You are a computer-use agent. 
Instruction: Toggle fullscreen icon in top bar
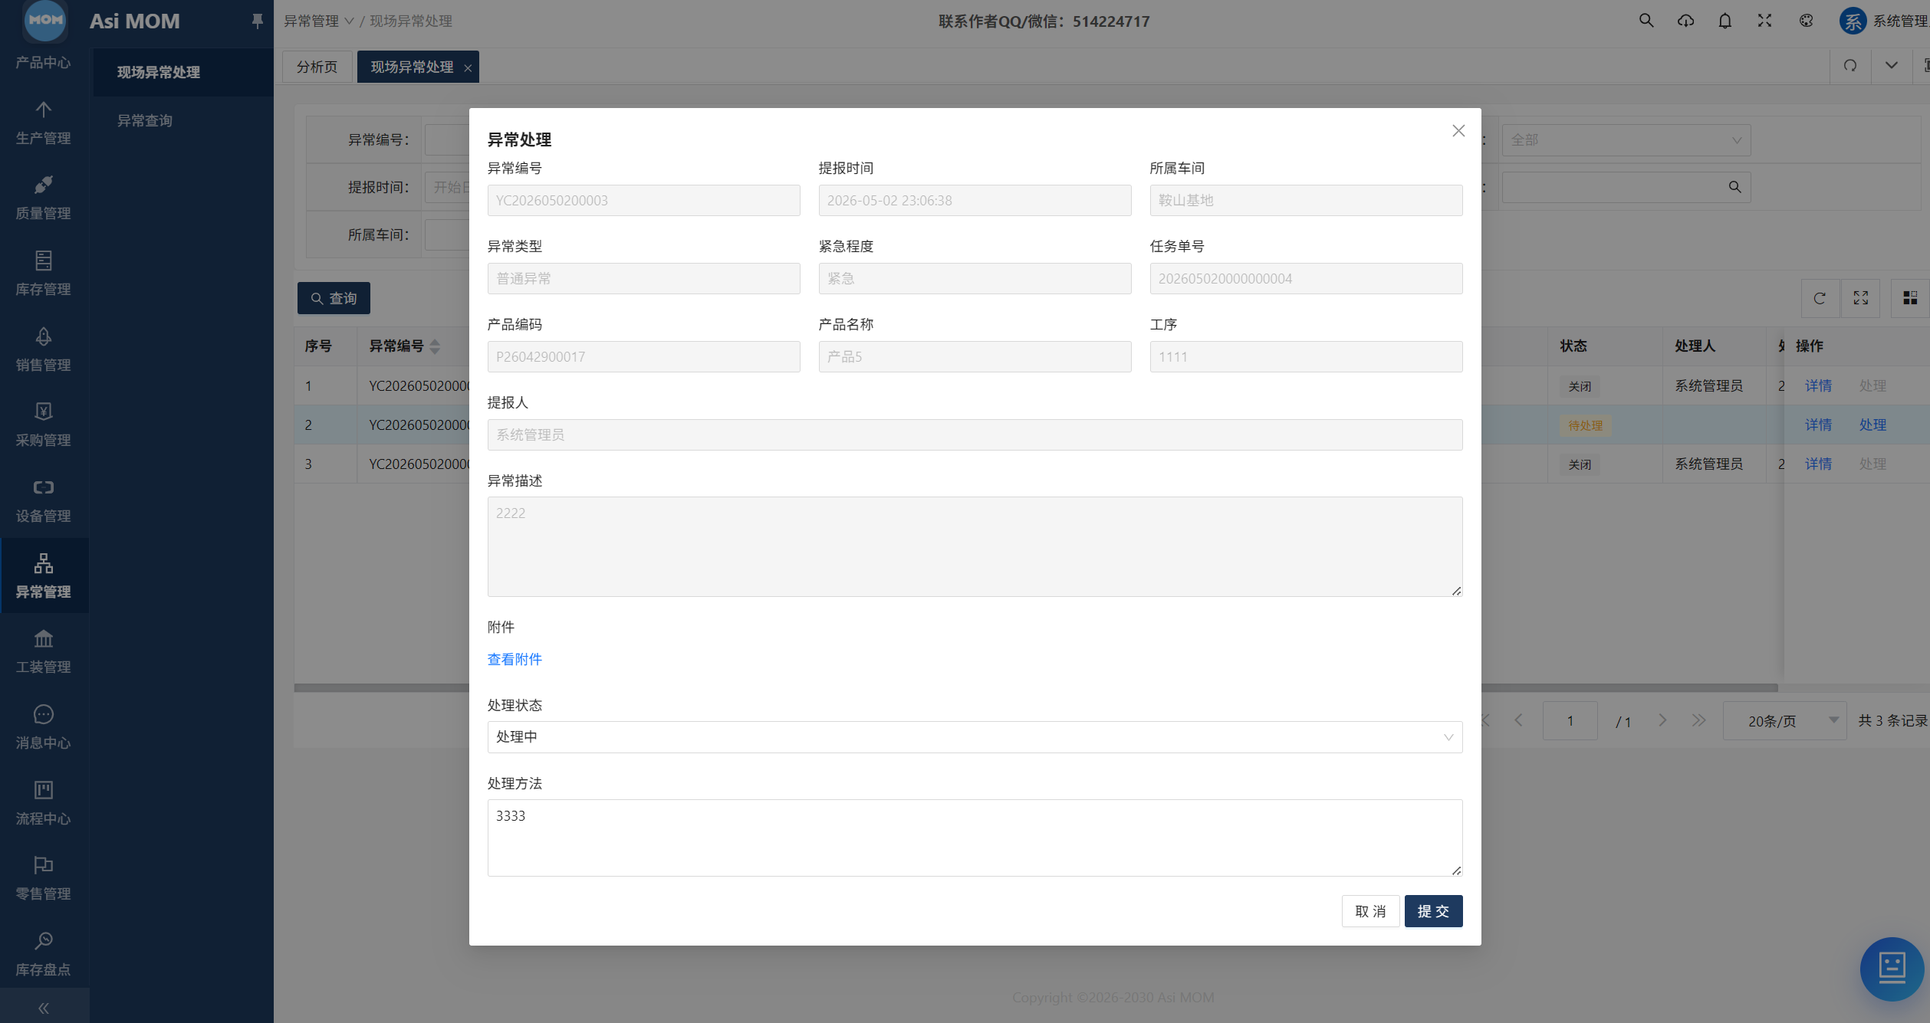pos(1764,21)
